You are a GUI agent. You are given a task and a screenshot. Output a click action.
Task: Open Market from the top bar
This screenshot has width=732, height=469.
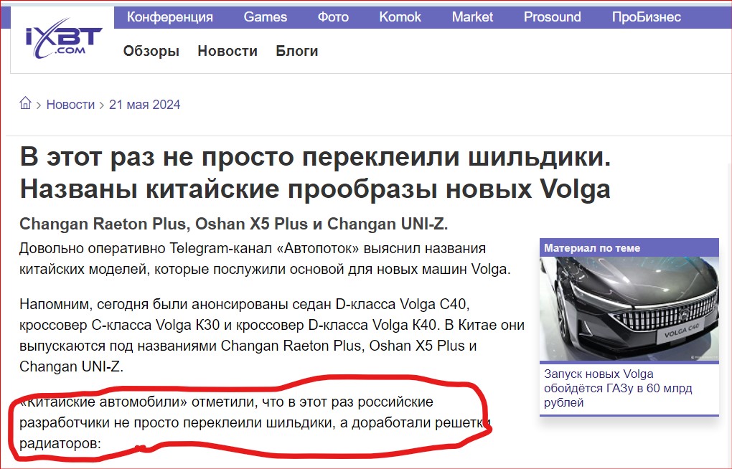[472, 17]
